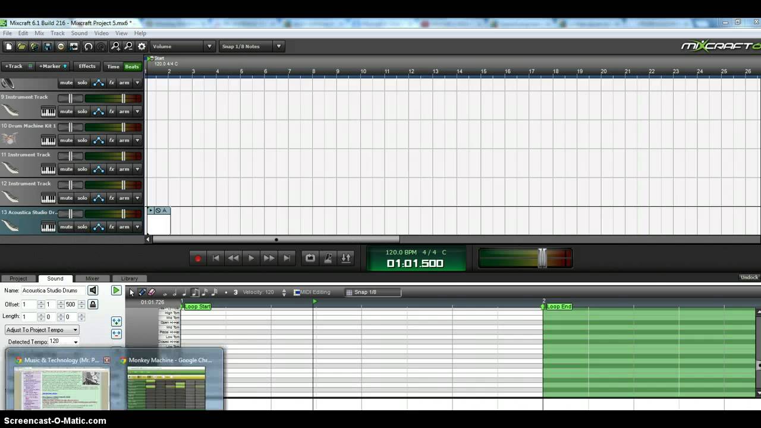Click the MIDI Editing button
The width and height of the screenshot is (761, 428).
313,292
